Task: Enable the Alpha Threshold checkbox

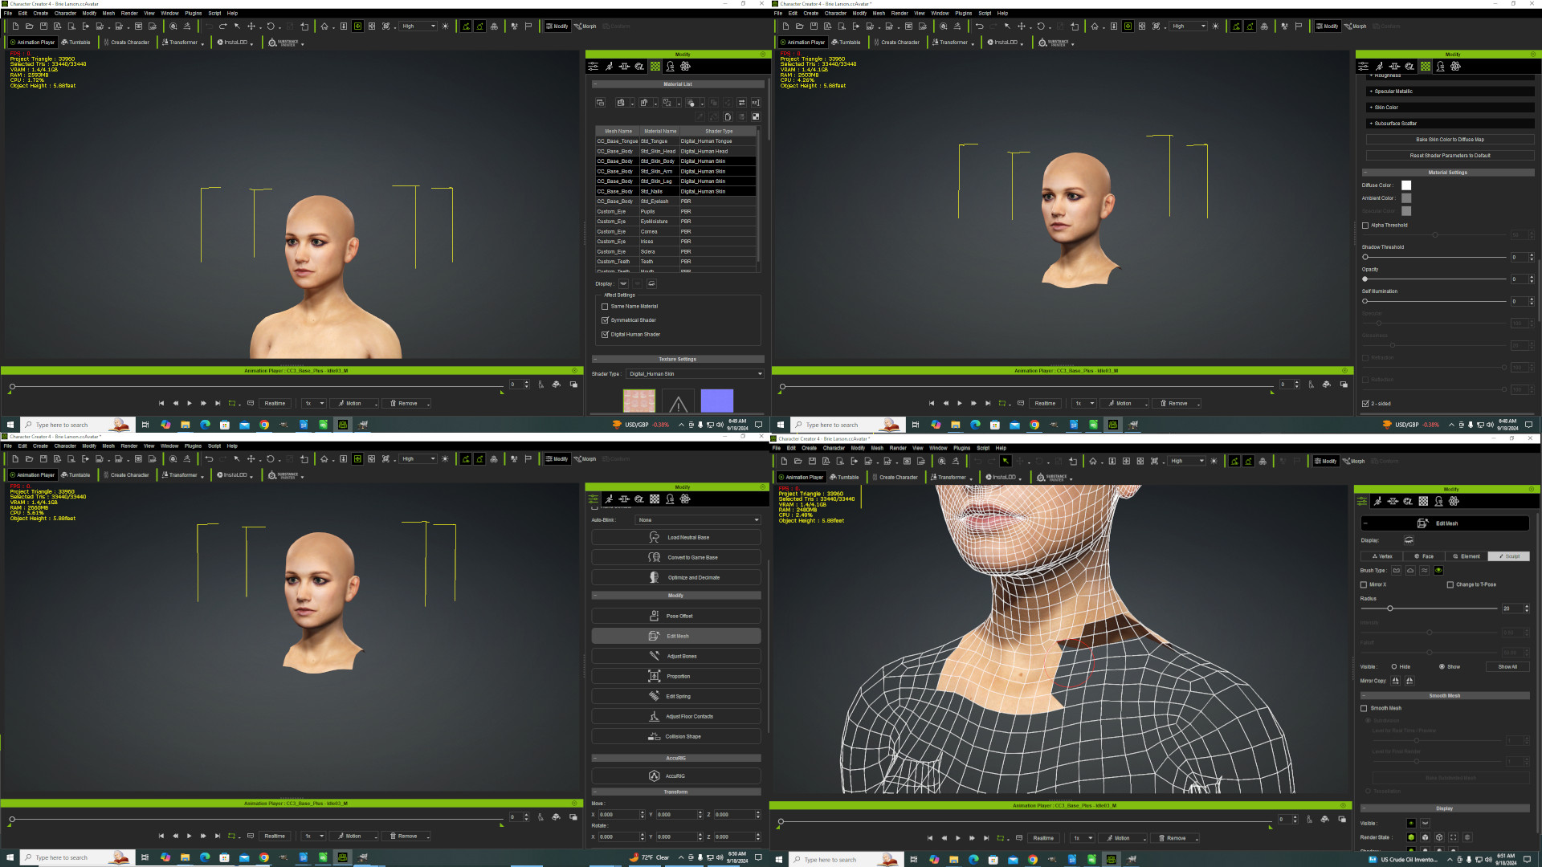Action: pos(1365,226)
